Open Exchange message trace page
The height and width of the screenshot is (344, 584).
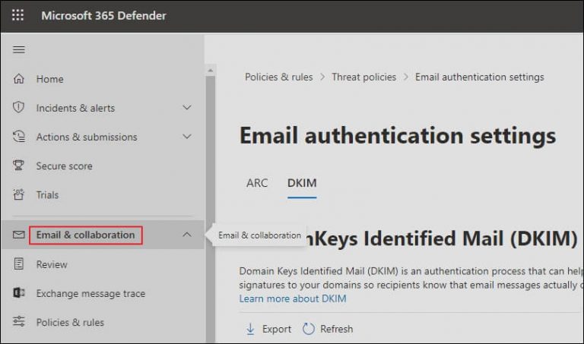[x=90, y=293]
